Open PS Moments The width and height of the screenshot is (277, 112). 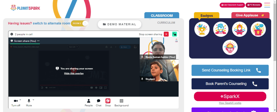point(254,5)
